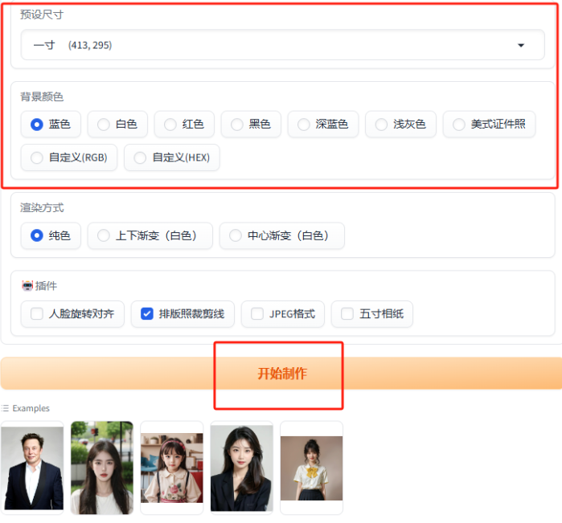The image size is (562, 523).
Task: Choose the example of little girl with headband
Action: coord(172,468)
